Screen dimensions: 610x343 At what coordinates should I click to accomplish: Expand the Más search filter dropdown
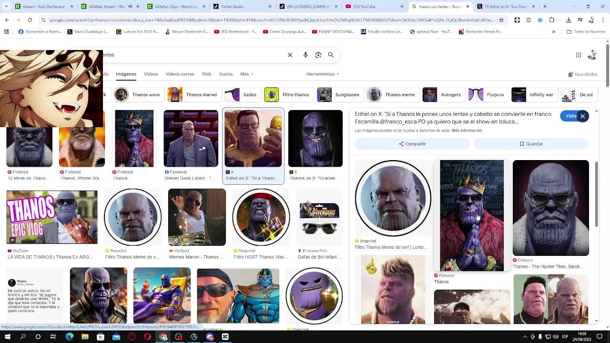coord(246,74)
